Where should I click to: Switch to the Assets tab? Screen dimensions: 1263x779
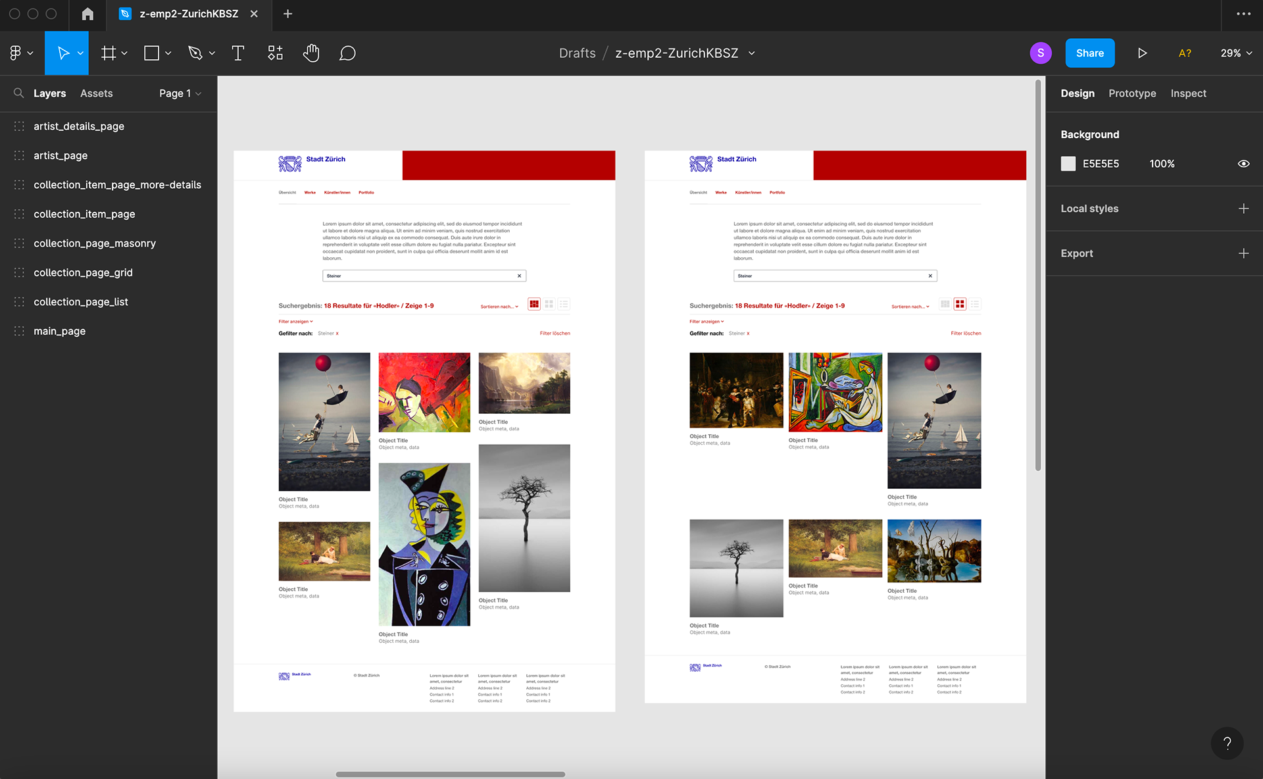(96, 93)
